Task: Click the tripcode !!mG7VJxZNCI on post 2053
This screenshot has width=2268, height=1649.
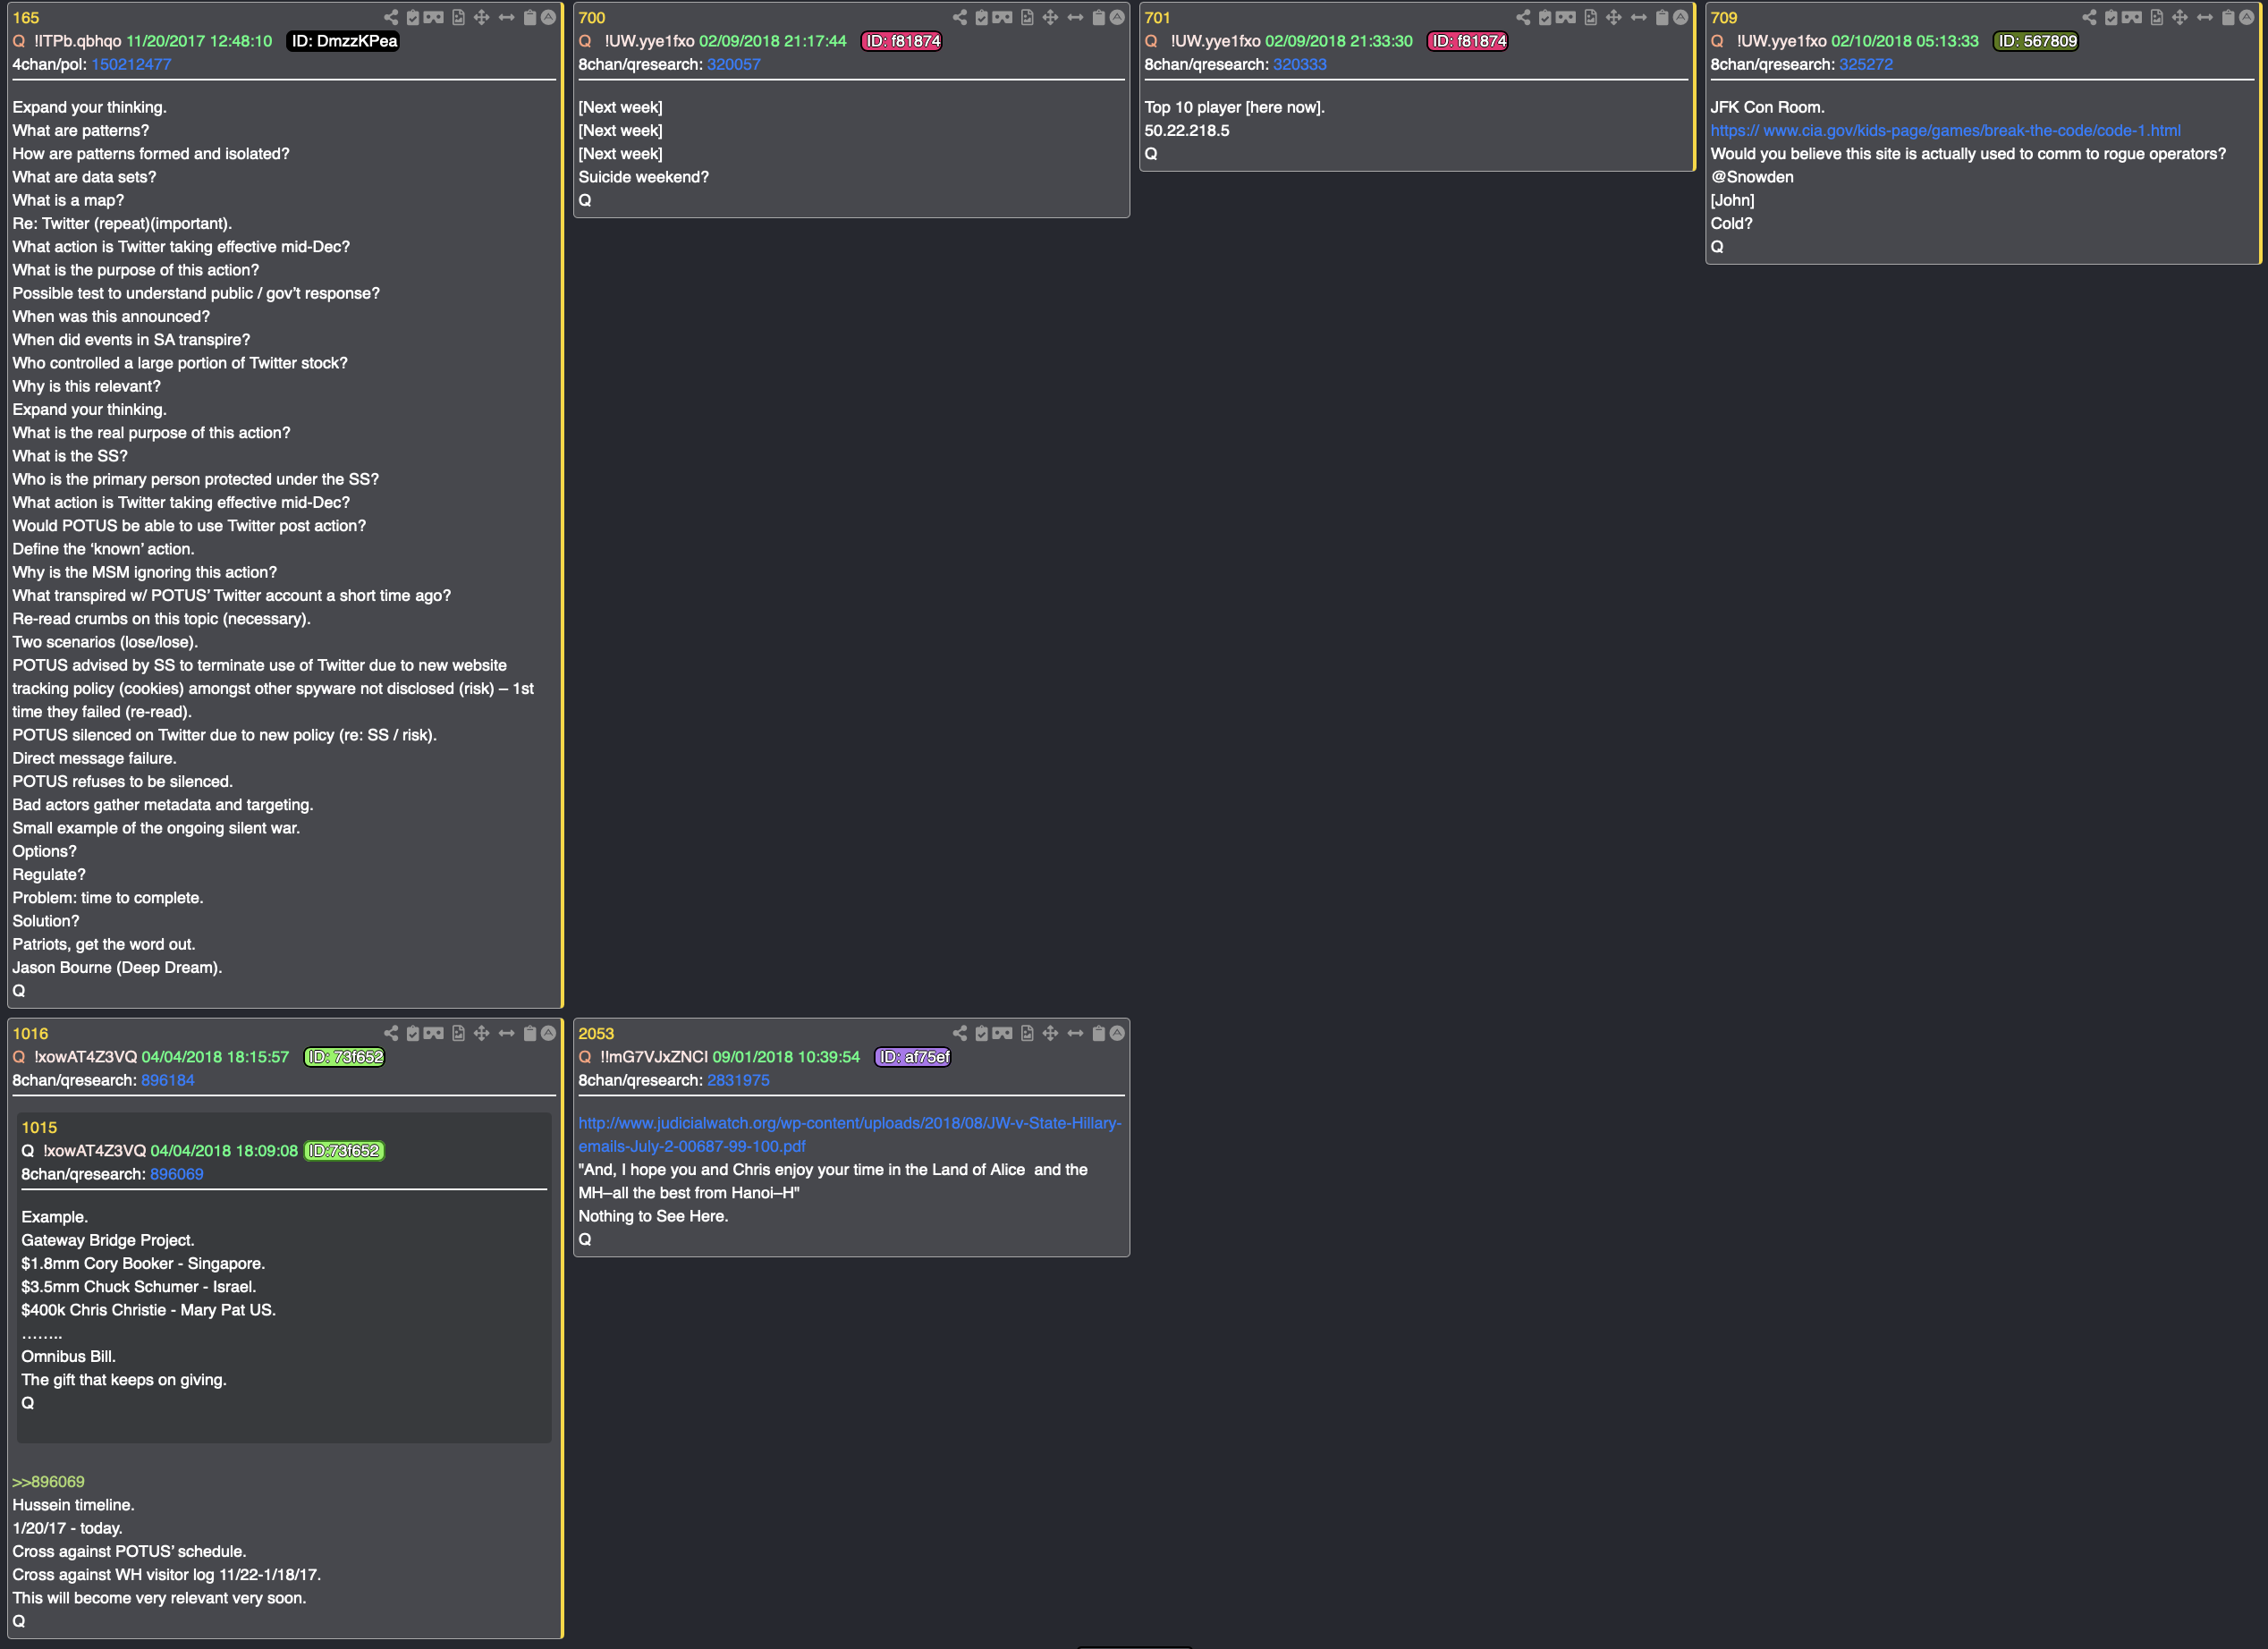Action: tap(654, 1057)
